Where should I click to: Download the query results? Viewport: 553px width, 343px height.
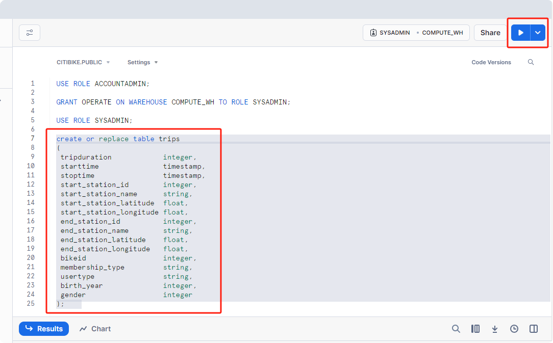point(495,329)
